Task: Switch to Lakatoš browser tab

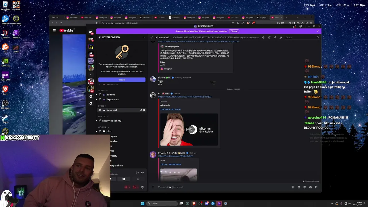Action: coord(145,18)
